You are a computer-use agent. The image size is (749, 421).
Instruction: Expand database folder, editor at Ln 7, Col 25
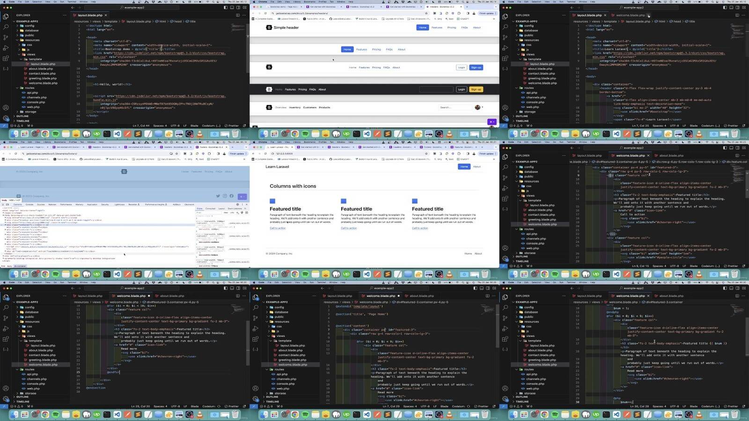point(529,30)
